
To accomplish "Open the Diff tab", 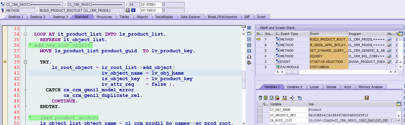I will coord(247,17).
